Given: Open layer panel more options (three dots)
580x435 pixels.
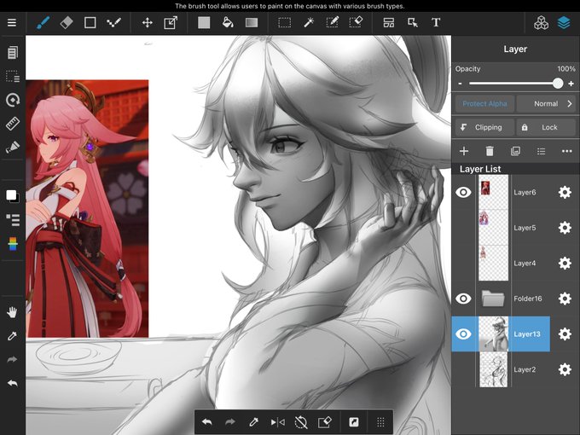Looking at the screenshot, I should tap(566, 151).
